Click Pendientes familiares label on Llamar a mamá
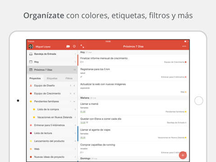216x162 pixels. [x=175, y=112]
